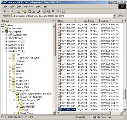Open the Tools menu
Screen dimensions: 127x120
(38, 7)
